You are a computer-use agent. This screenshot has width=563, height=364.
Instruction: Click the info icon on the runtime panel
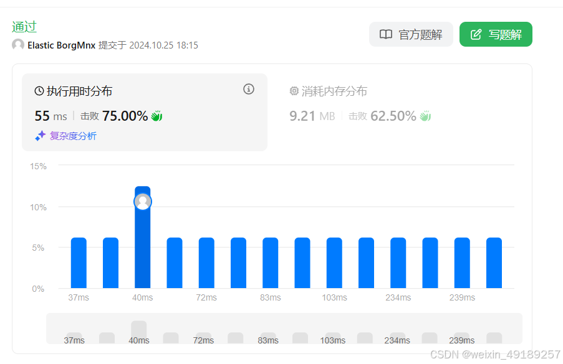[249, 90]
